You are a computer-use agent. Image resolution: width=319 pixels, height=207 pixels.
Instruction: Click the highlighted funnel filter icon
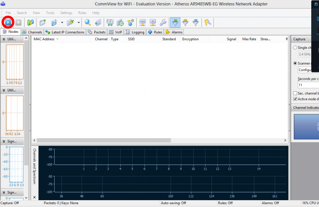point(175,22)
